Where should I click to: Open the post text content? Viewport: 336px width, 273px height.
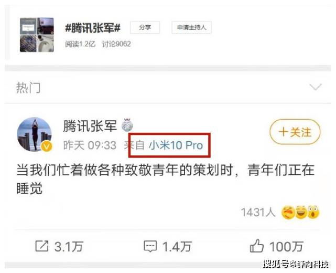point(166,179)
